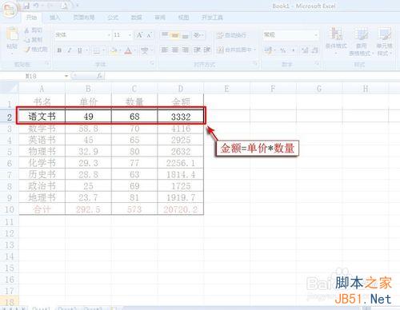Open the 宋体 font name dropdown
This screenshot has height=310, width=400.
tap(109, 35)
